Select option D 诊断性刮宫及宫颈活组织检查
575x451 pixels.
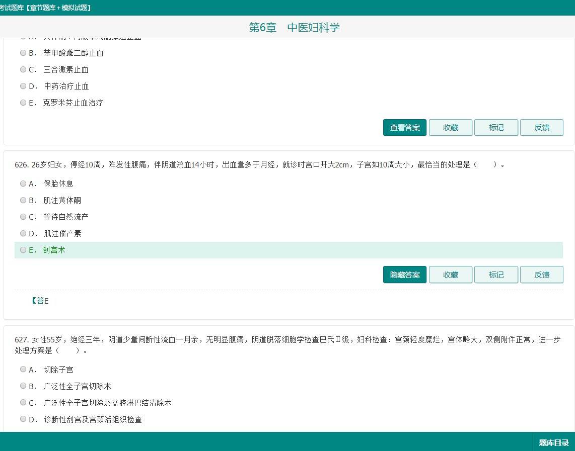pos(23,419)
